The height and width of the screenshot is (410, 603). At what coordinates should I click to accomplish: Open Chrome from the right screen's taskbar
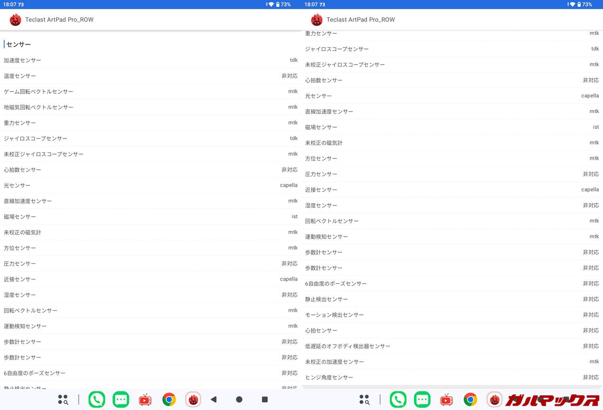tap(470, 400)
